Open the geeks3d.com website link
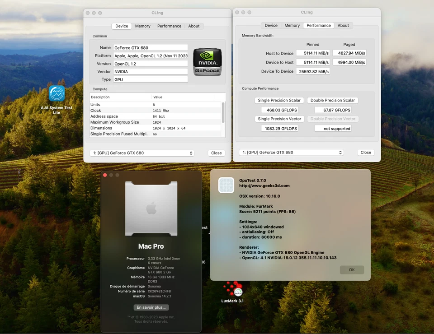 coord(264,185)
